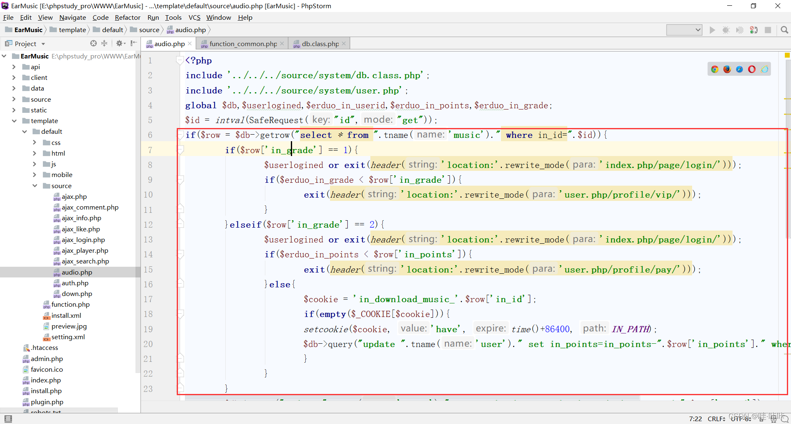Click cursor position 7:22 in status bar
The image size is (791, 424).
695,419
